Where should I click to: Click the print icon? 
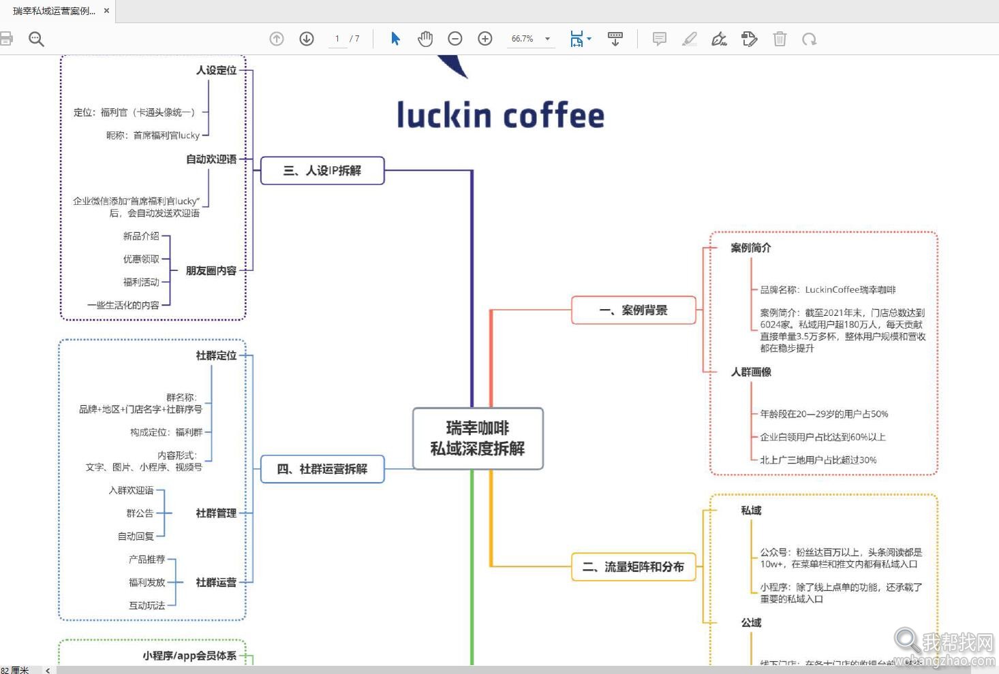coord(5,39)
